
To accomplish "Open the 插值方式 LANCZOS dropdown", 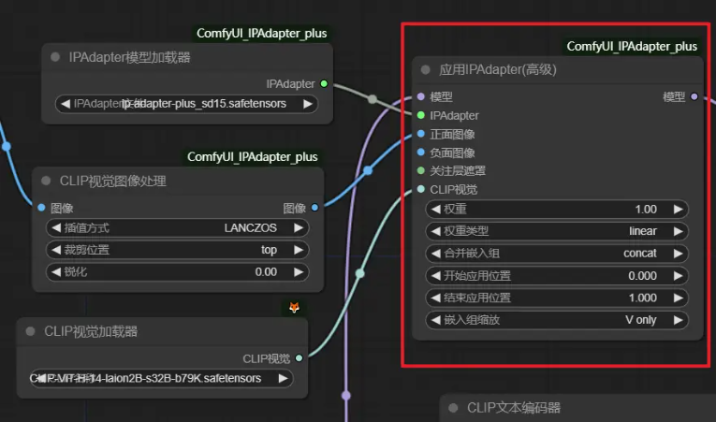I will click(178, 227).
